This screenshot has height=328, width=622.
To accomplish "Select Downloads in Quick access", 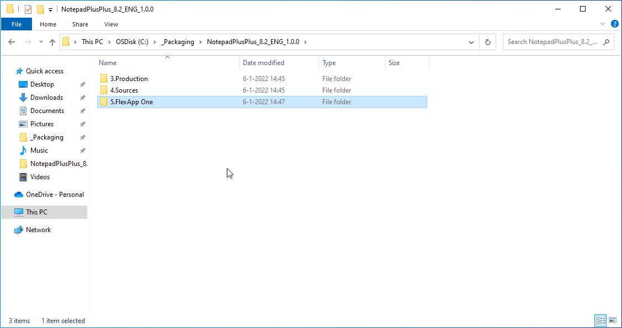I will 46,98.
